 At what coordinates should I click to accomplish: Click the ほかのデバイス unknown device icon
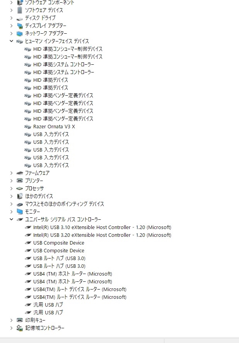tap(20, 196)
